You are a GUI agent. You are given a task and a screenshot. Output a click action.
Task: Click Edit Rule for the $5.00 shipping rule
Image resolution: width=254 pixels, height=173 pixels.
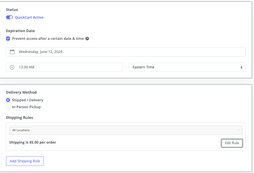tap(232, 143)
